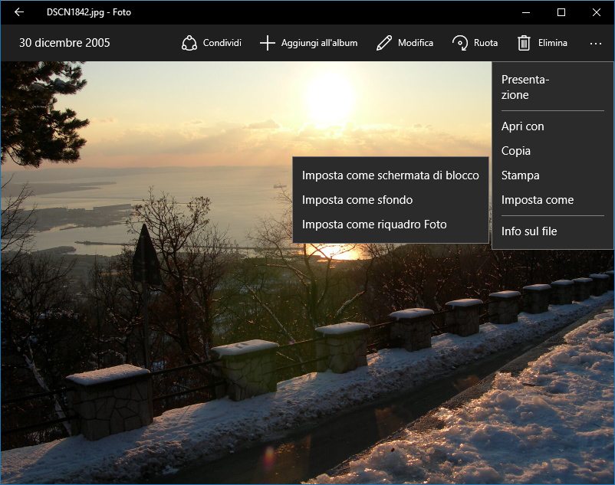This screenshot has height=485, width=615.
Task: Close the Foto app window
Action: coord(597,12)
